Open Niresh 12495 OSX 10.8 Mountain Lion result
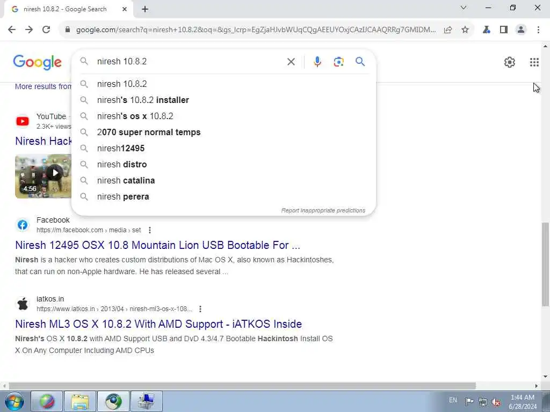The image size is (550, 412). tap(157, 245)
